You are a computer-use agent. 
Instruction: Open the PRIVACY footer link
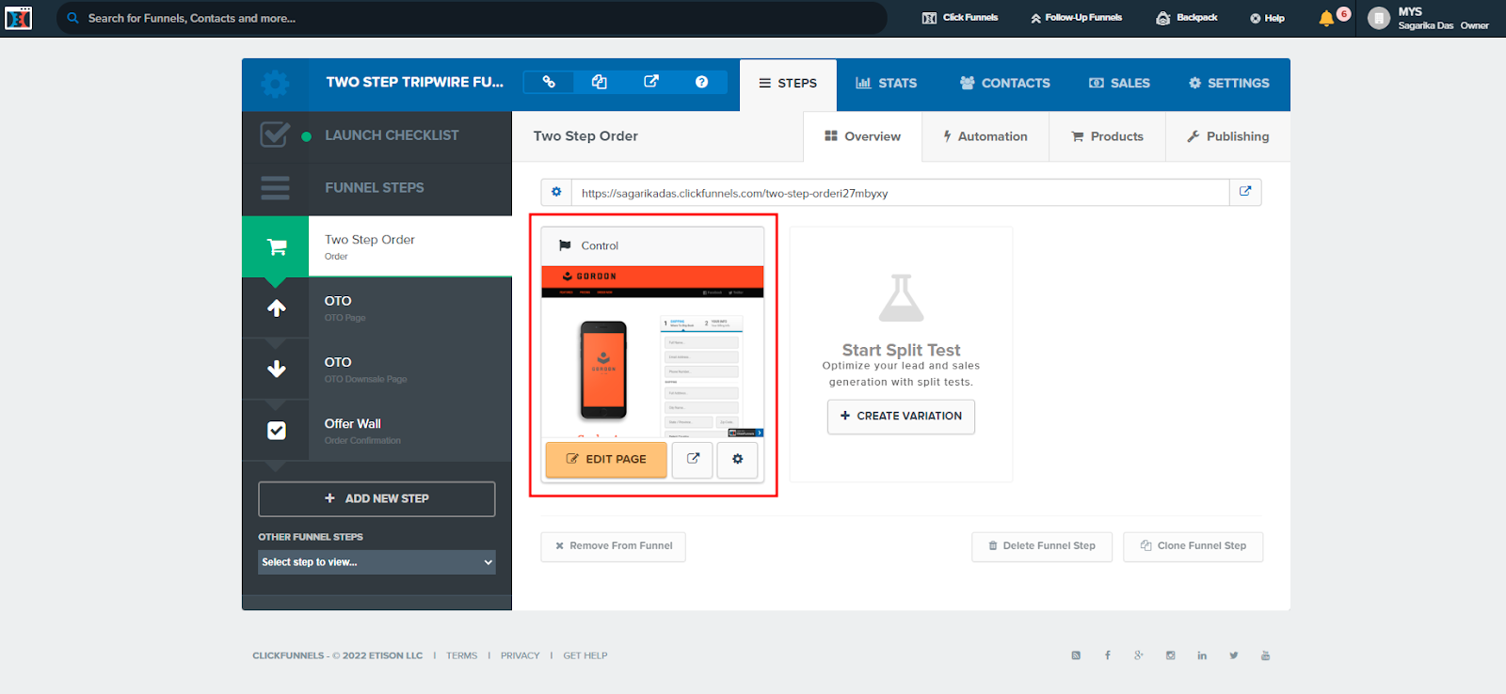pyautogui.click(x=521, y=655)
